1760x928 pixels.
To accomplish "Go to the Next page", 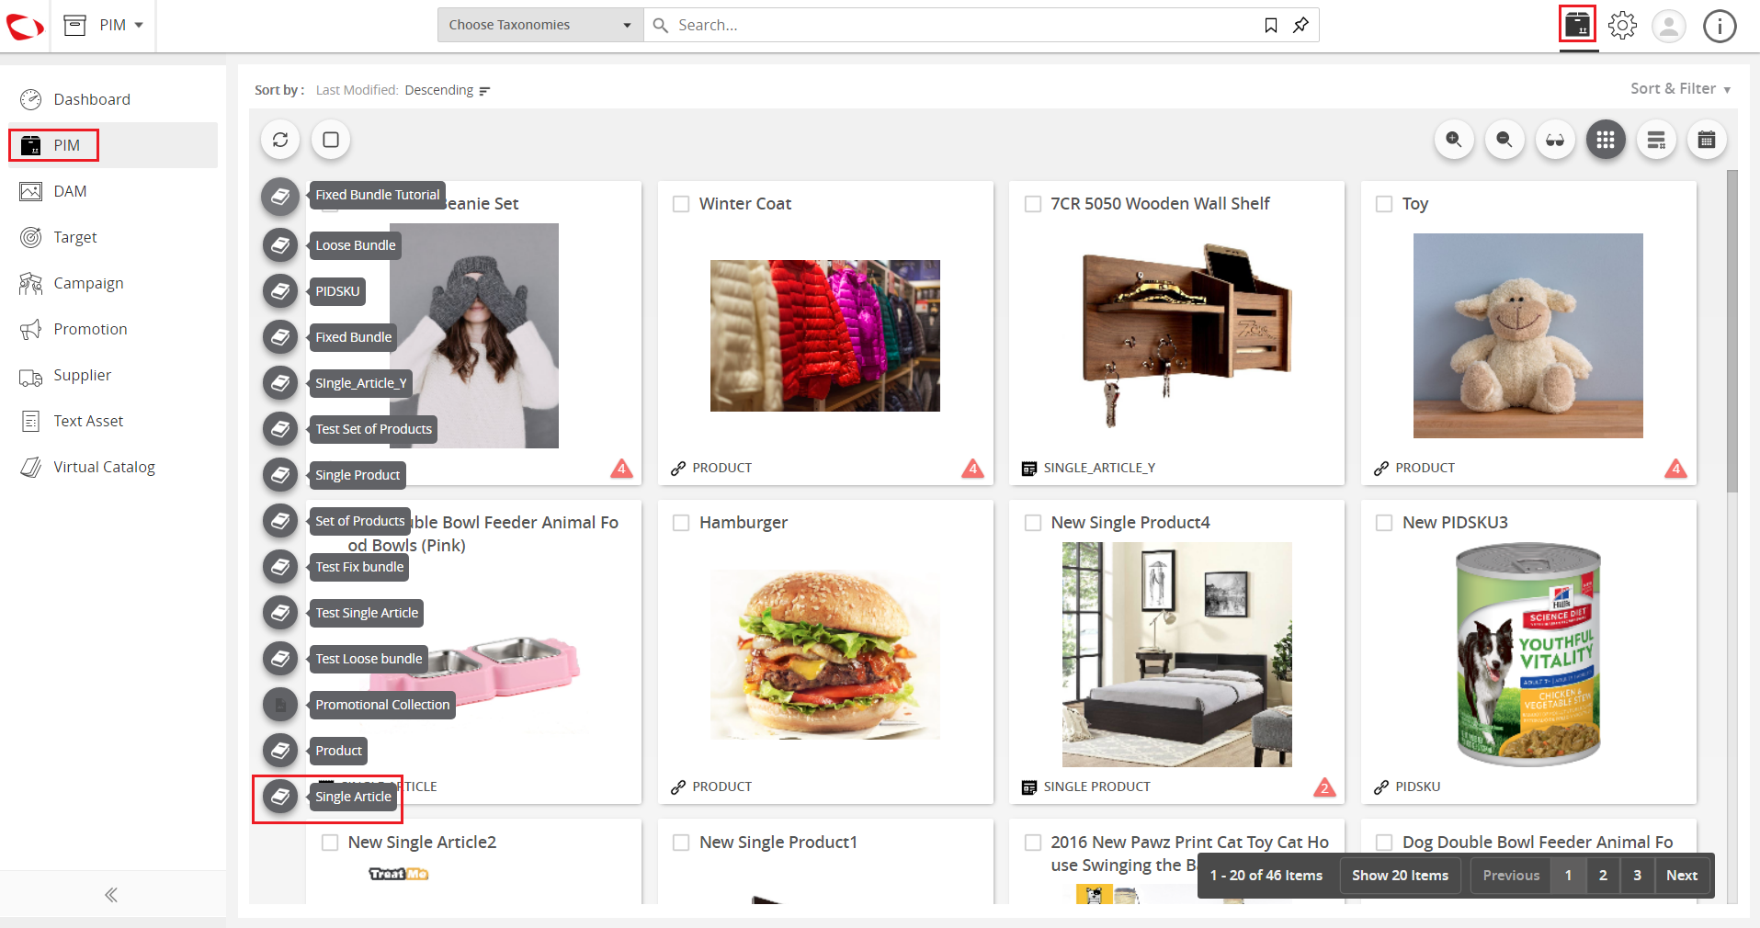I will pos(1682,876).
